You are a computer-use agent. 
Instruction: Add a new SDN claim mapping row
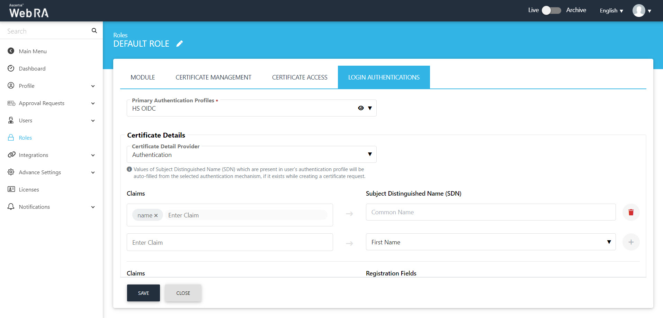(631, 242)
